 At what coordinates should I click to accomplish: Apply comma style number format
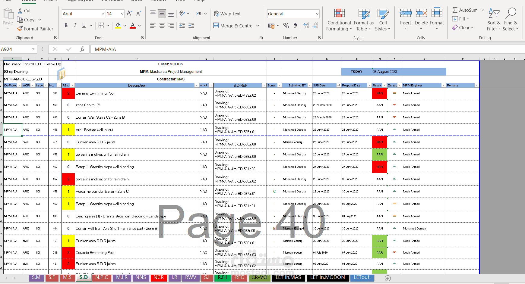[x=295, y=26]
